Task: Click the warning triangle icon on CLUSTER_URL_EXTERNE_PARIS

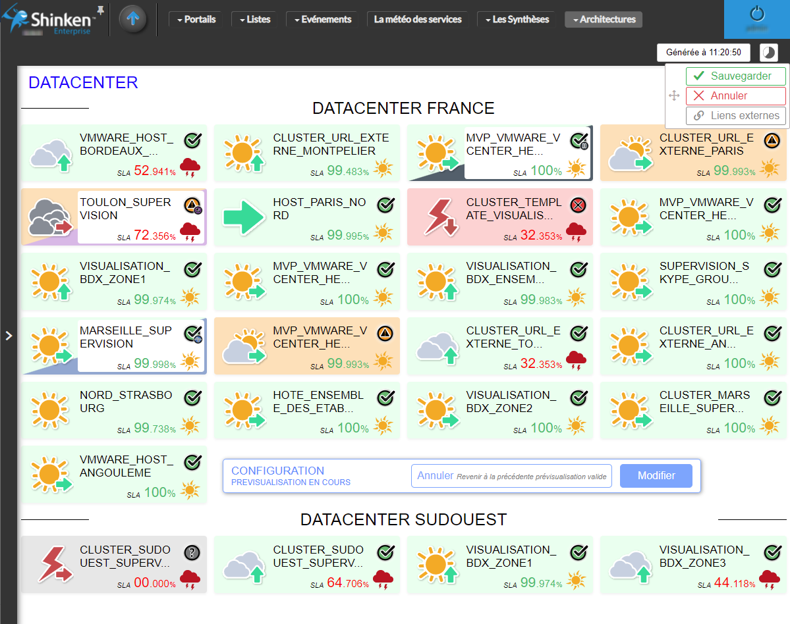Action: coord(772,141)
